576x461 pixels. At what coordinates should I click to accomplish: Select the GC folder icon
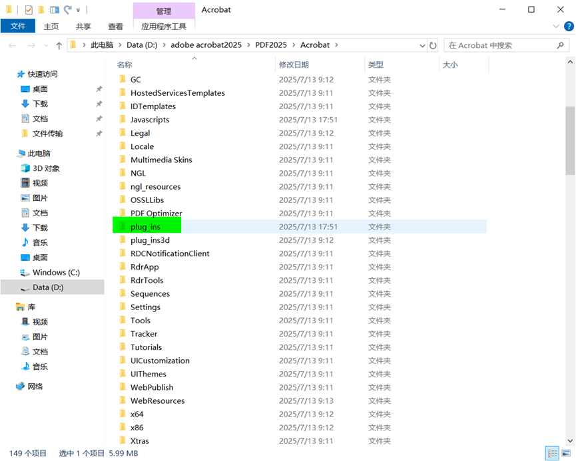pos(123,79)
